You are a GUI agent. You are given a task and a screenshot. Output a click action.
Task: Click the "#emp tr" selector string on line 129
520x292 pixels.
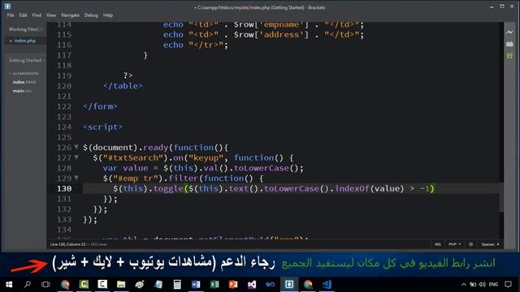[x=136, y=178]
